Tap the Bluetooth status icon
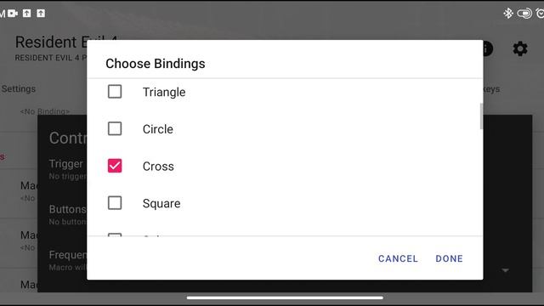 508,14
